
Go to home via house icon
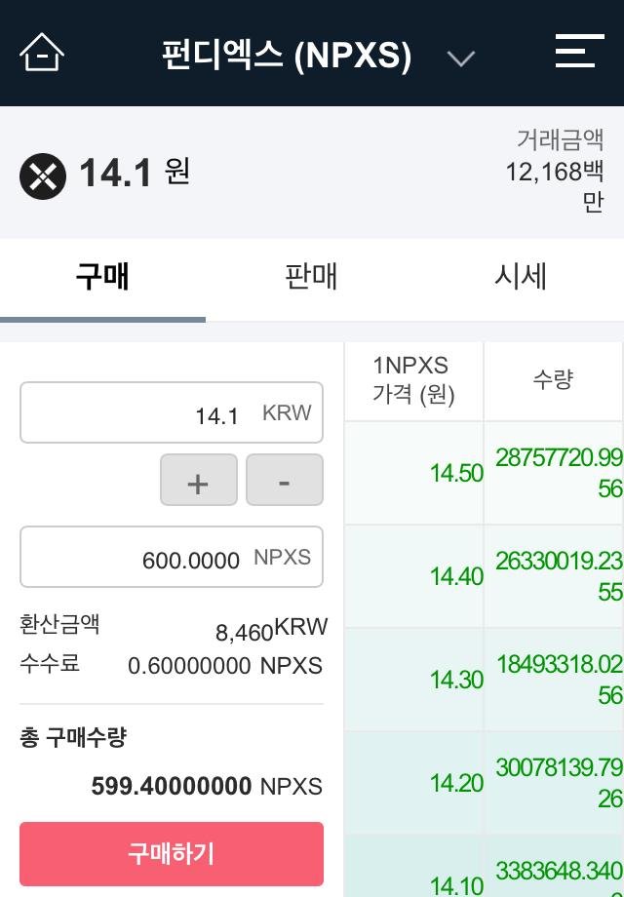coord(41,52)
